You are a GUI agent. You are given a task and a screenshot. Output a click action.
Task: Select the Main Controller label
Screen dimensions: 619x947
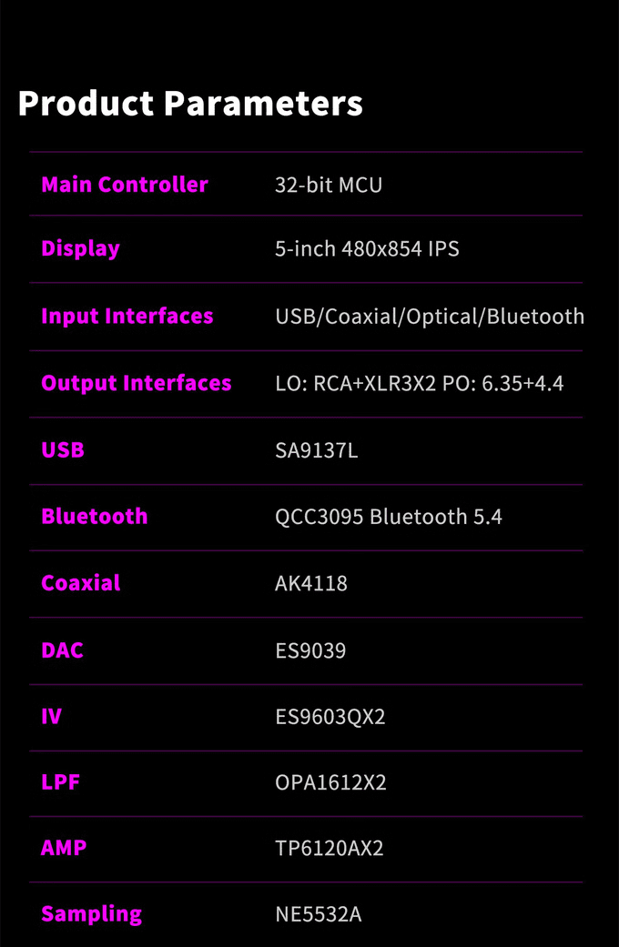(125, 184)
